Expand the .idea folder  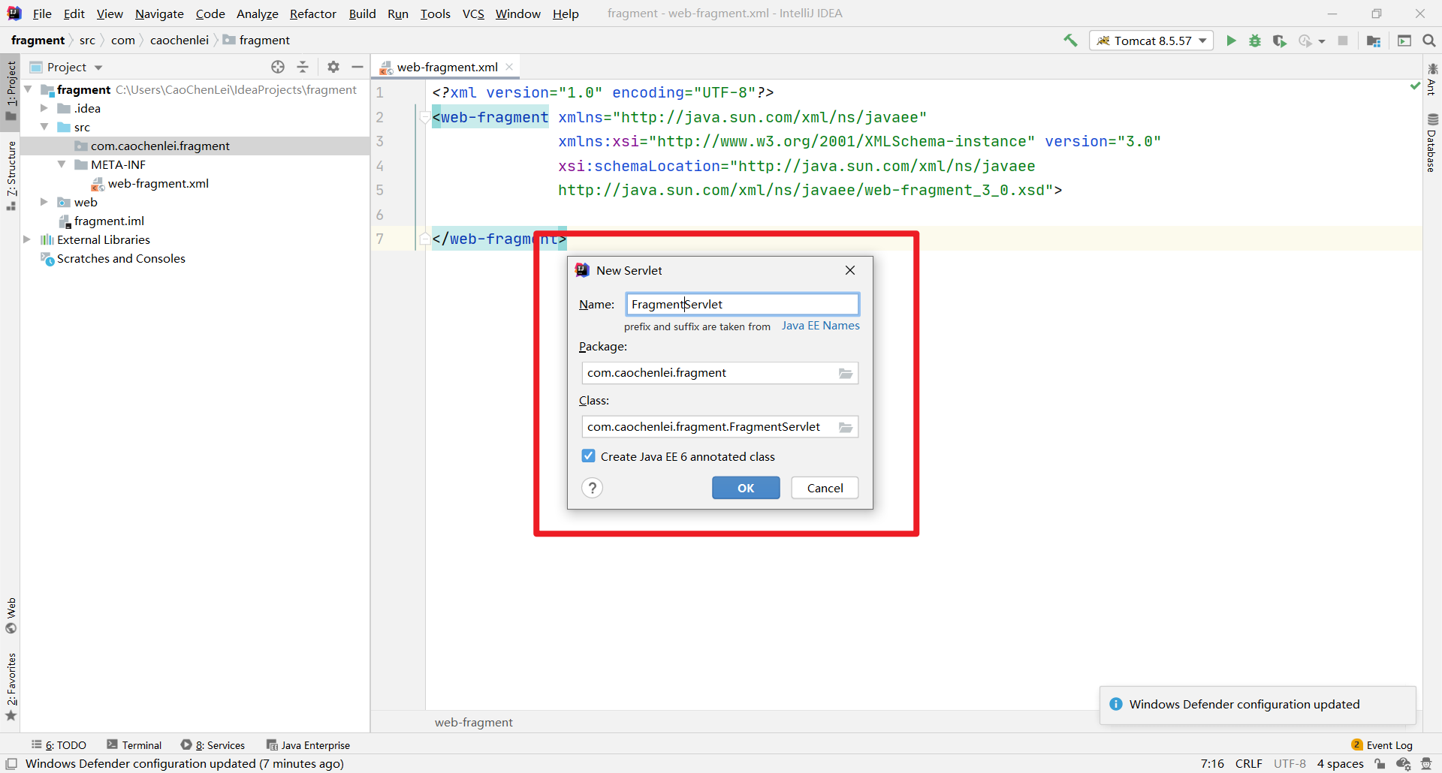click(44, 108)
